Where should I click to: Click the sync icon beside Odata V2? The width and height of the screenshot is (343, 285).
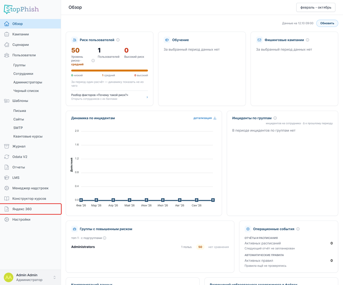click(x=7, y=157)
